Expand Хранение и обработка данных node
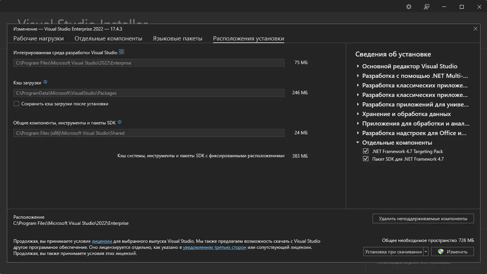 (x=358, y=114)
